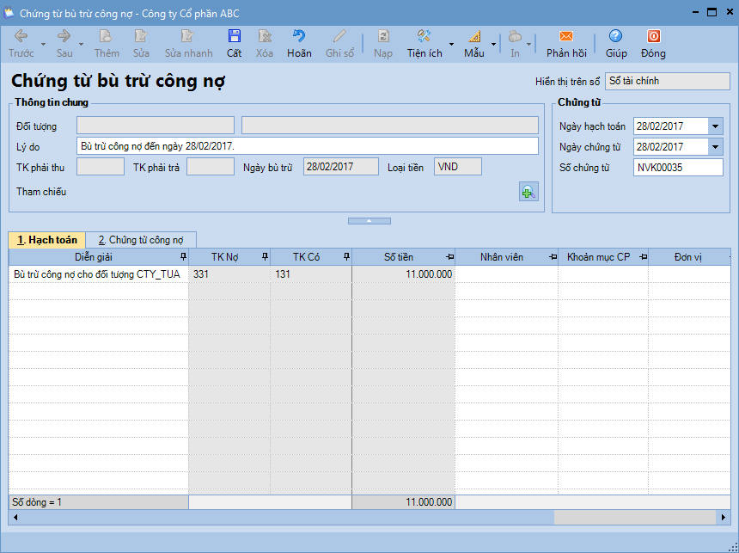Click the Lý do text field
Image resolution: width=739 pixels, height=553 pixels.
click(308, 146)
